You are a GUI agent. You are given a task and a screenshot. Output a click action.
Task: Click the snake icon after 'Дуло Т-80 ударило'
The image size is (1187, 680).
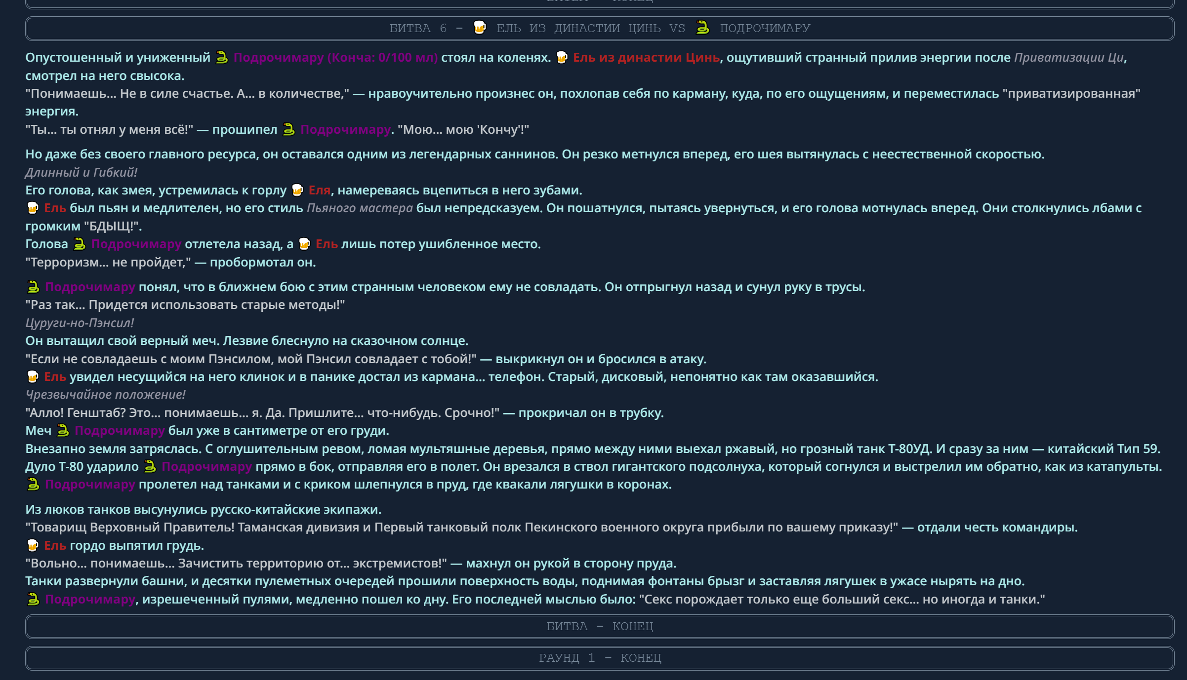point(150,467)
